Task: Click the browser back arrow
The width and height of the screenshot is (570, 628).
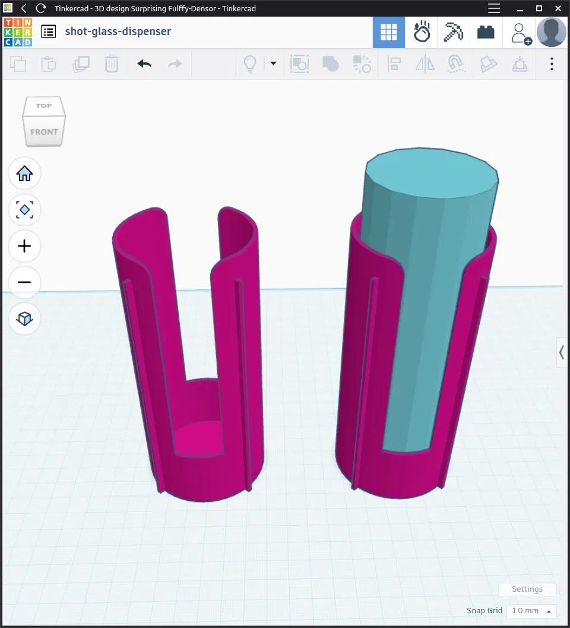Action: [24, 8]
